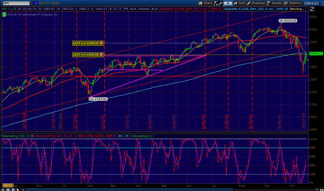This screenshot has height=191, width=324.
Task: Click the pointer cursor icon at bottom left
Action: click(18, 189)
